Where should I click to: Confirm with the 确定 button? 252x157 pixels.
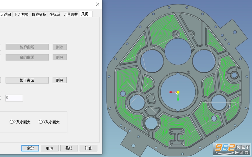(30, 148)
